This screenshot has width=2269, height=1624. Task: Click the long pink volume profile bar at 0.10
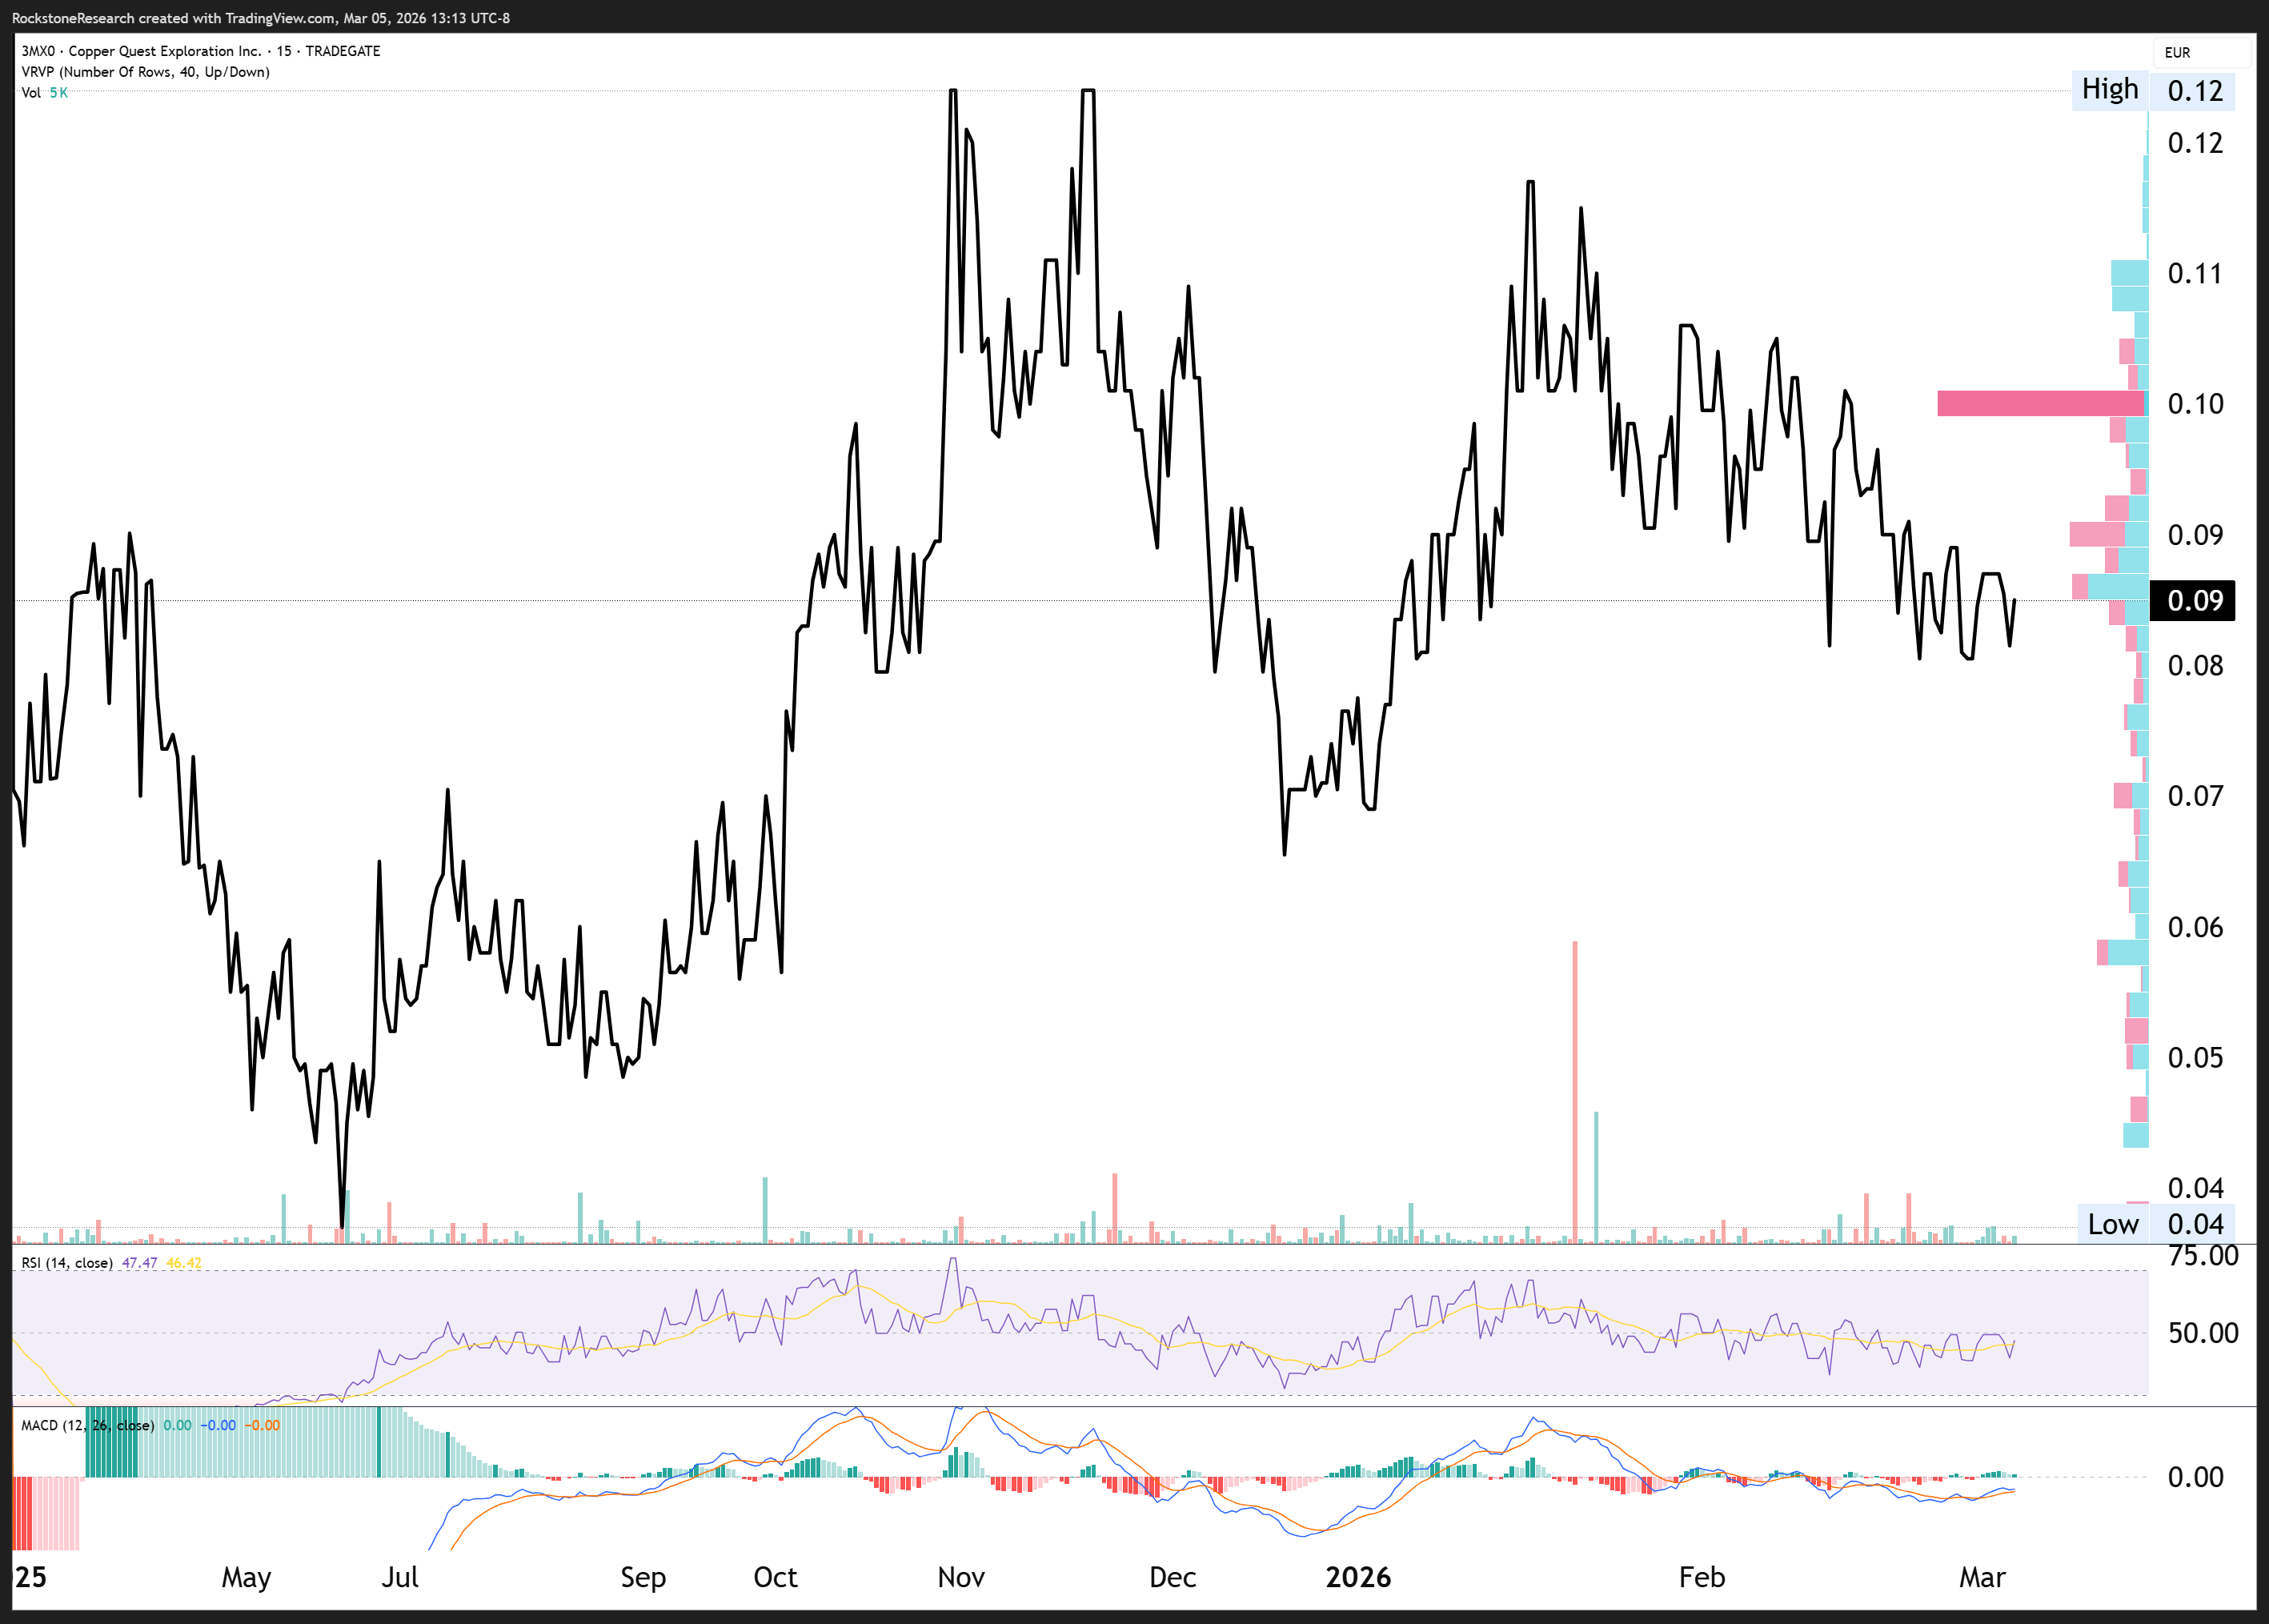tap(2040, 403)
